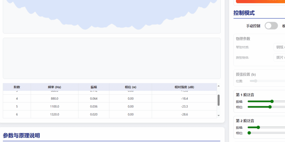Select the amplitude cell 0.036

point(94,107)
